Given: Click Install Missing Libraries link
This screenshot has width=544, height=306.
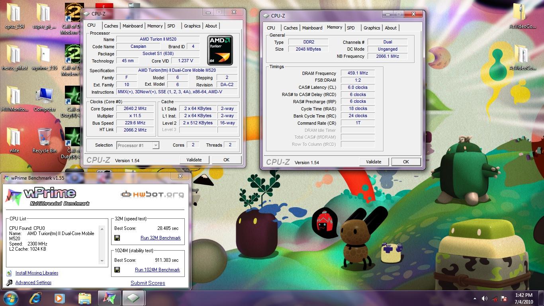Looking at the screenshot, I should point(37,273).
